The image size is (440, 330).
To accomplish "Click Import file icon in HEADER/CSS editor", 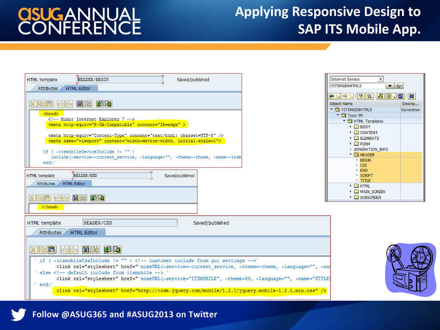I will pos(108,250).
